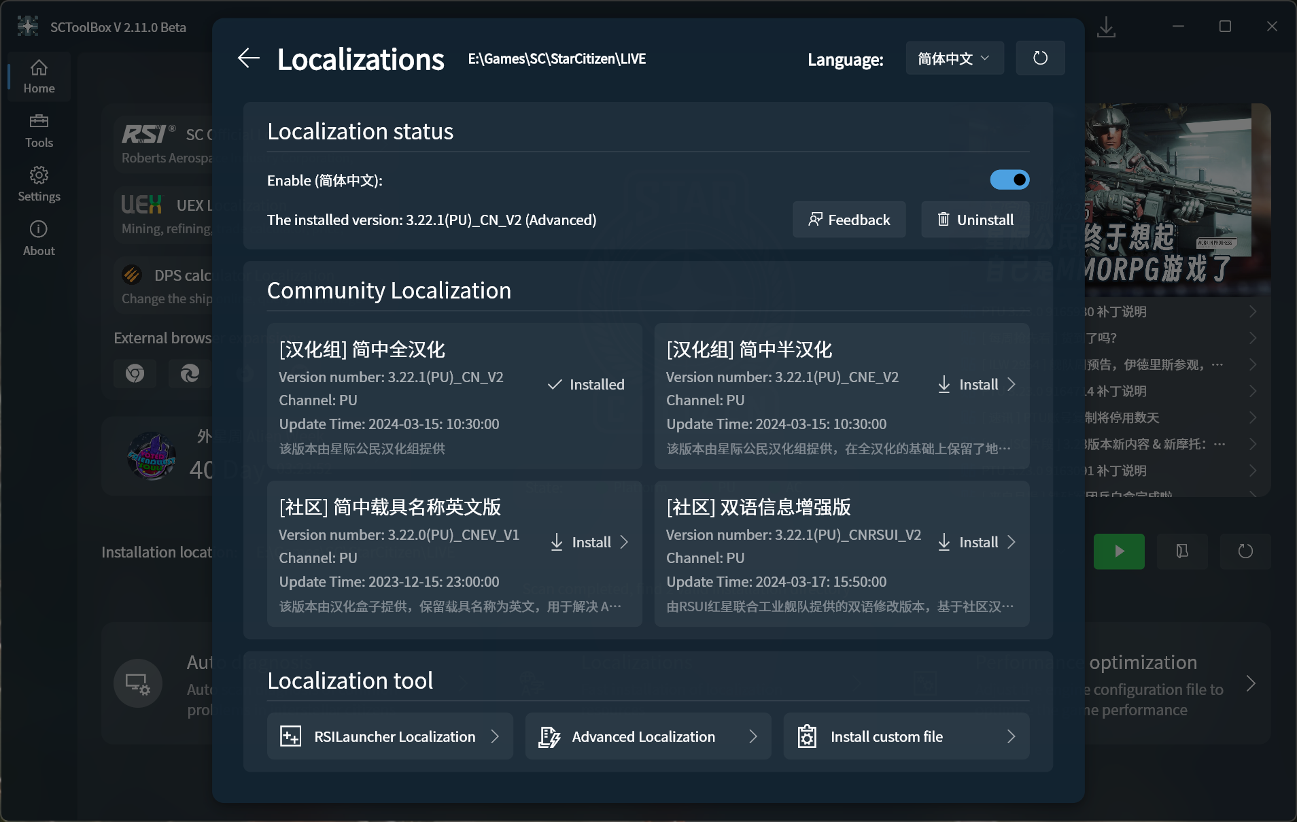Select the [汉化组] 简中全汉化 card title
Screen dimensions: 1297x822
point(362,349)
